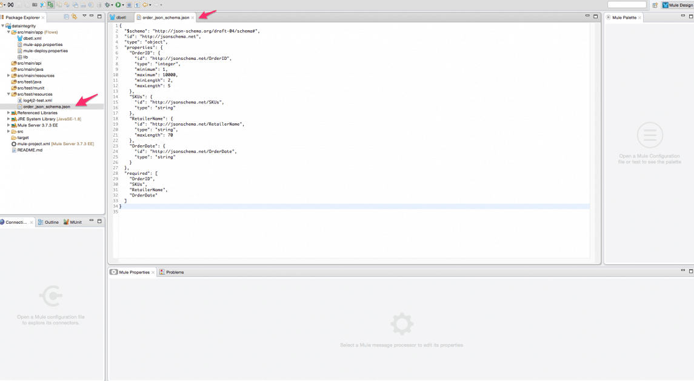
Task: Open the Anypoint Exchange toolbar icon
Action: (10, 4)
